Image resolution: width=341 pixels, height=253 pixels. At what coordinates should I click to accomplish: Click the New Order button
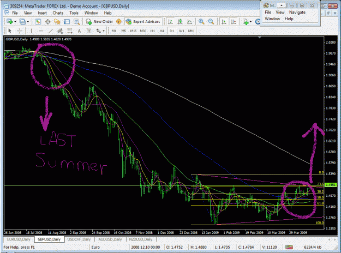100,21
